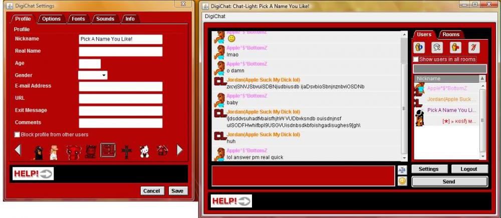This screenshot has height=218, width=501.
Task: Click the Logout button
Action: (469, 169)
